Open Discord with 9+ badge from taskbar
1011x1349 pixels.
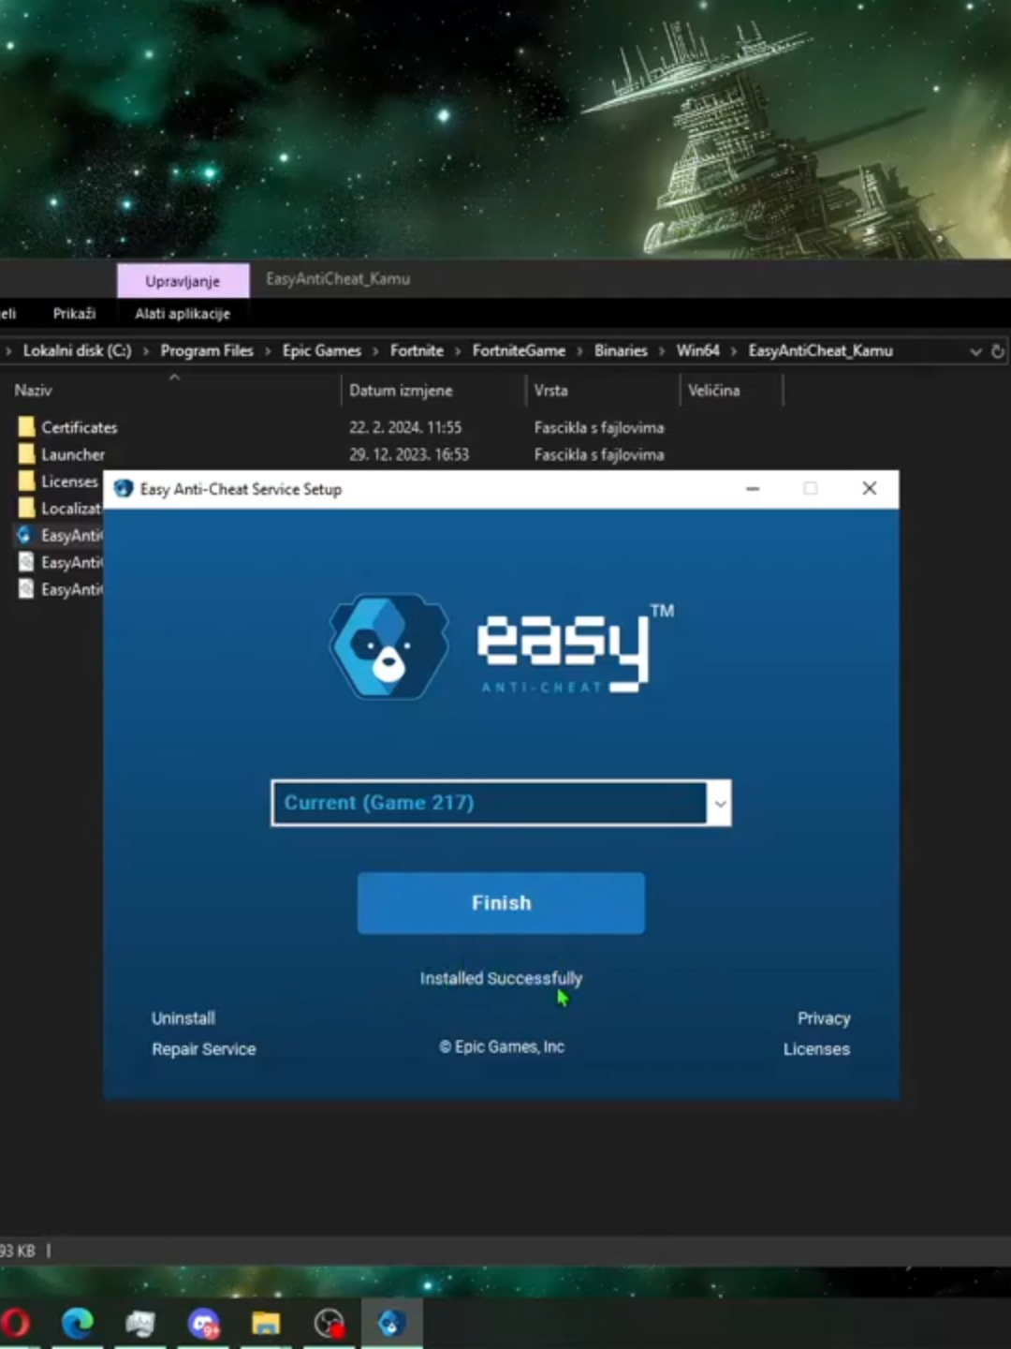[204, 1323]
